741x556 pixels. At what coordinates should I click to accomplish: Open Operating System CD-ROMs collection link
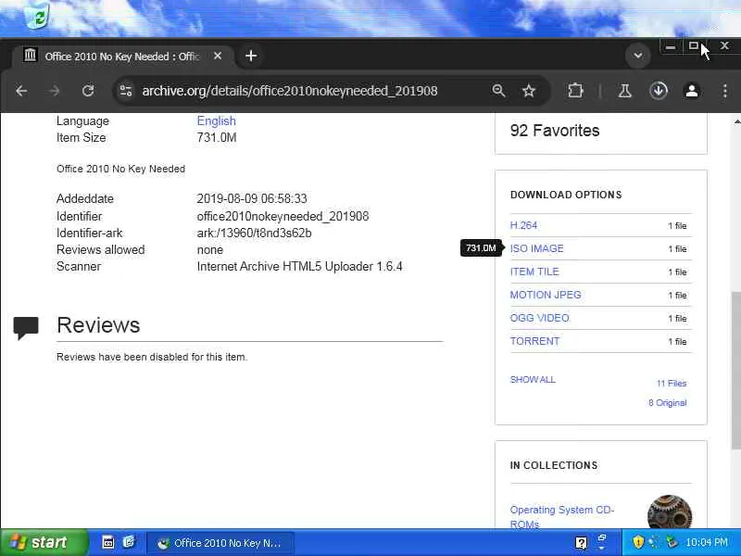(x=561, y=517)
